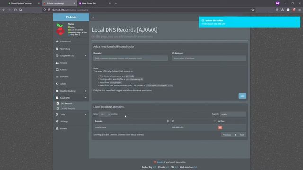The image size is (303, 170).
Task: Click the shield tracking protection icon
Action: [x=45, y=10]
